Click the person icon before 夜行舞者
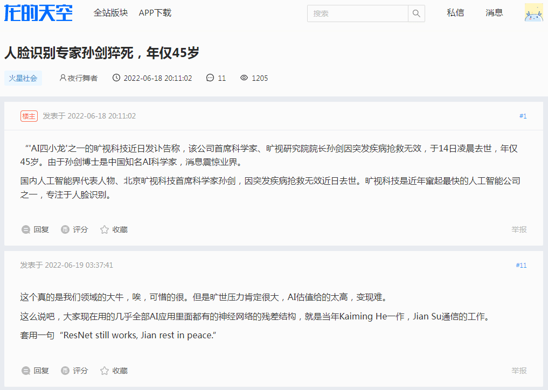Image resolution: width=548 pixels, height=390 pixels. (63, 78)
